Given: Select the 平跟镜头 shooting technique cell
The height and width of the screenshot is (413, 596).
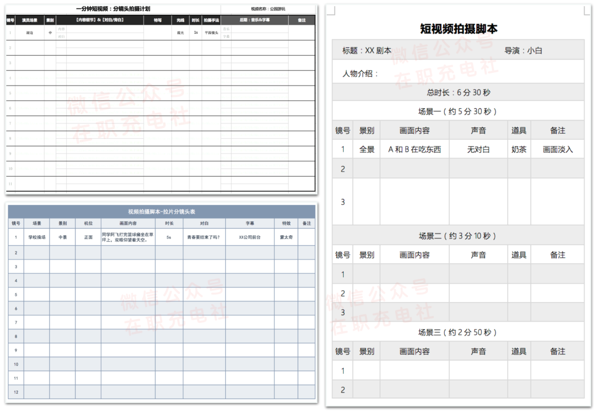Looking at the screenshot, I should pyautogui.click(x=211, y=33).
